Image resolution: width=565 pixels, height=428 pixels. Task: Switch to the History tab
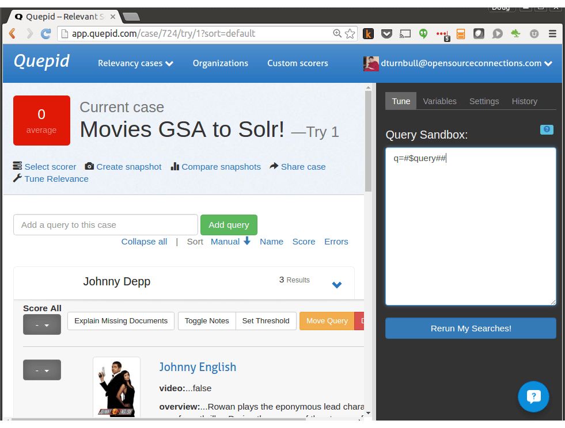(x=524, y=101)
